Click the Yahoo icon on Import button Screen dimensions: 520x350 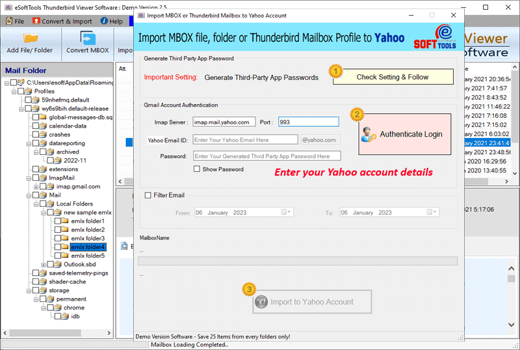coord(261,302)
